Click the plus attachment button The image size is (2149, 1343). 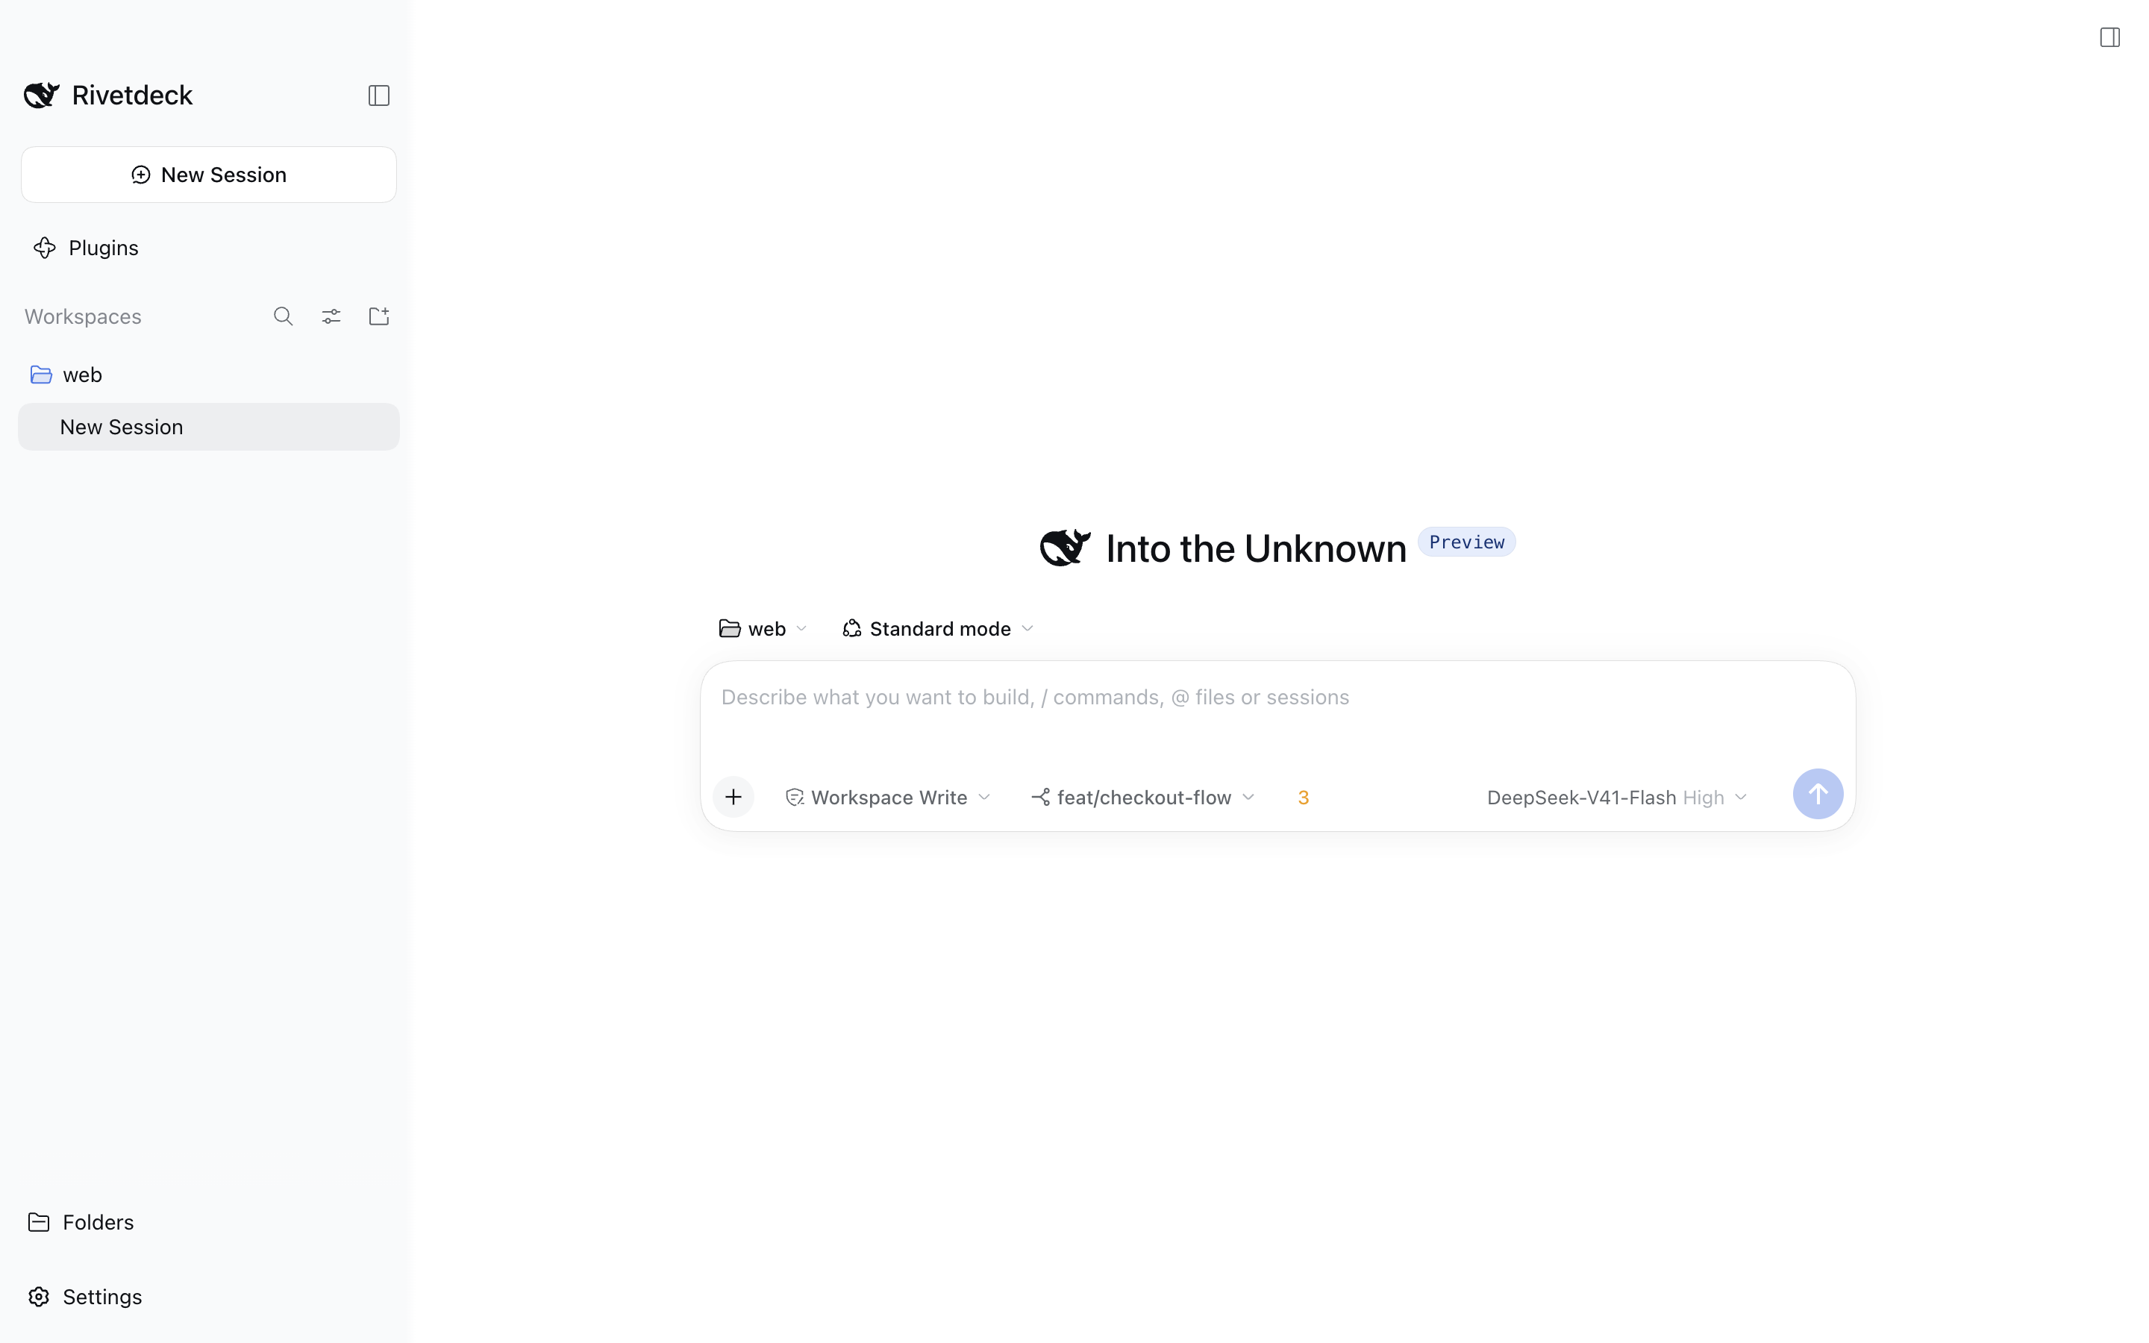click(x=733, y=797)
